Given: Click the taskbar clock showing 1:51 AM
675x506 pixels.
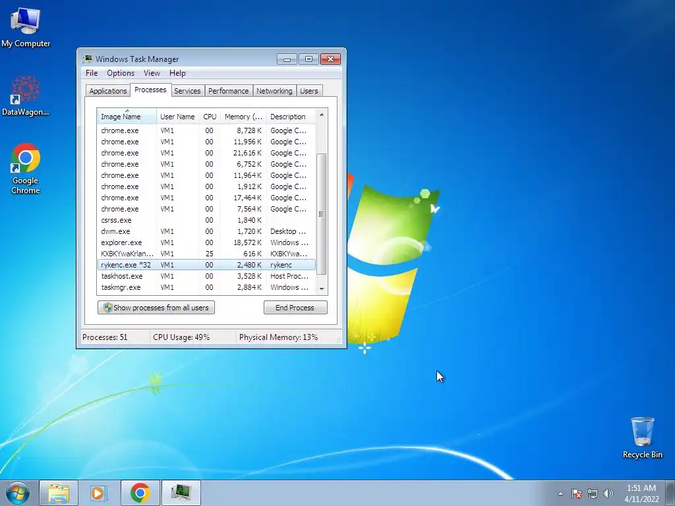Looking at the screenshot, I should [641, 493].
